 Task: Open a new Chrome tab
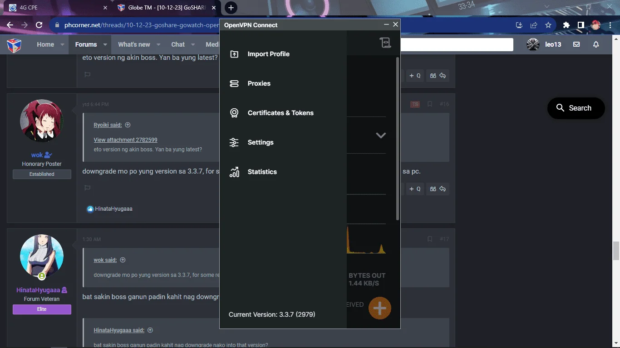[231, 8]
